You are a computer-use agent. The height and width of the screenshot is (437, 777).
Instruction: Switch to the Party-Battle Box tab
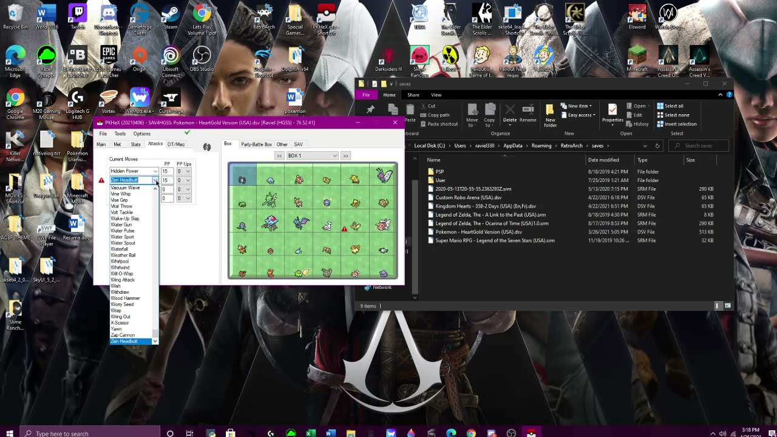pyautogui.click(x=256, y=144)
